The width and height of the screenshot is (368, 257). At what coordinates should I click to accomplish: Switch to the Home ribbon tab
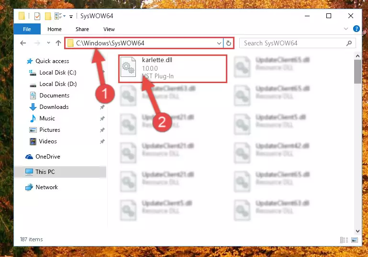[55, 29]
